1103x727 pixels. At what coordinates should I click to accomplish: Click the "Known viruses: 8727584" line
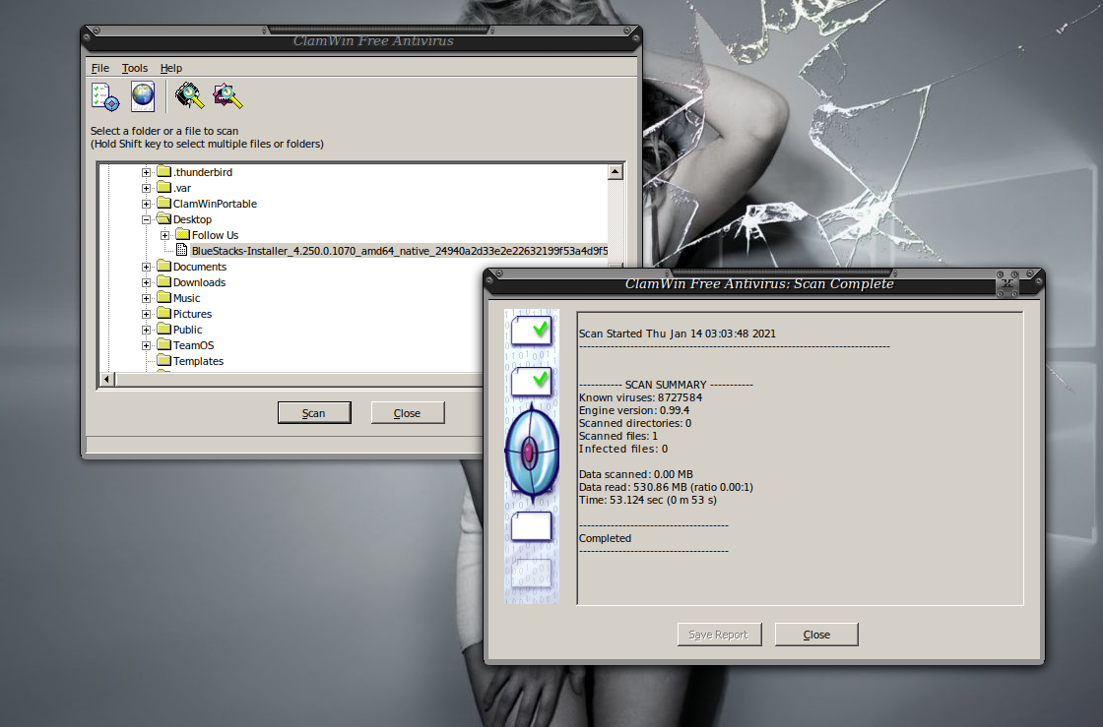640,397
